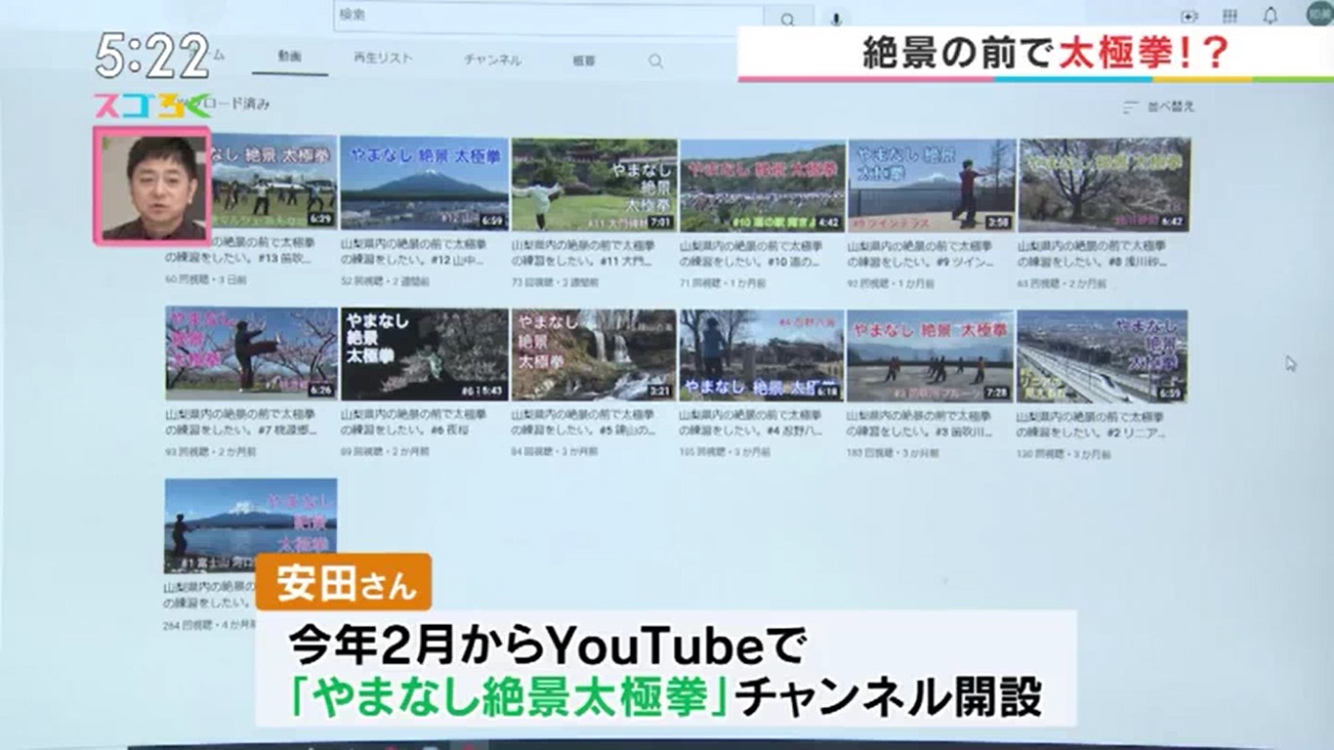Activate the voice search microphone icon
The height and width of the screenshot is (750, 1334).
(x=837, y=18)
